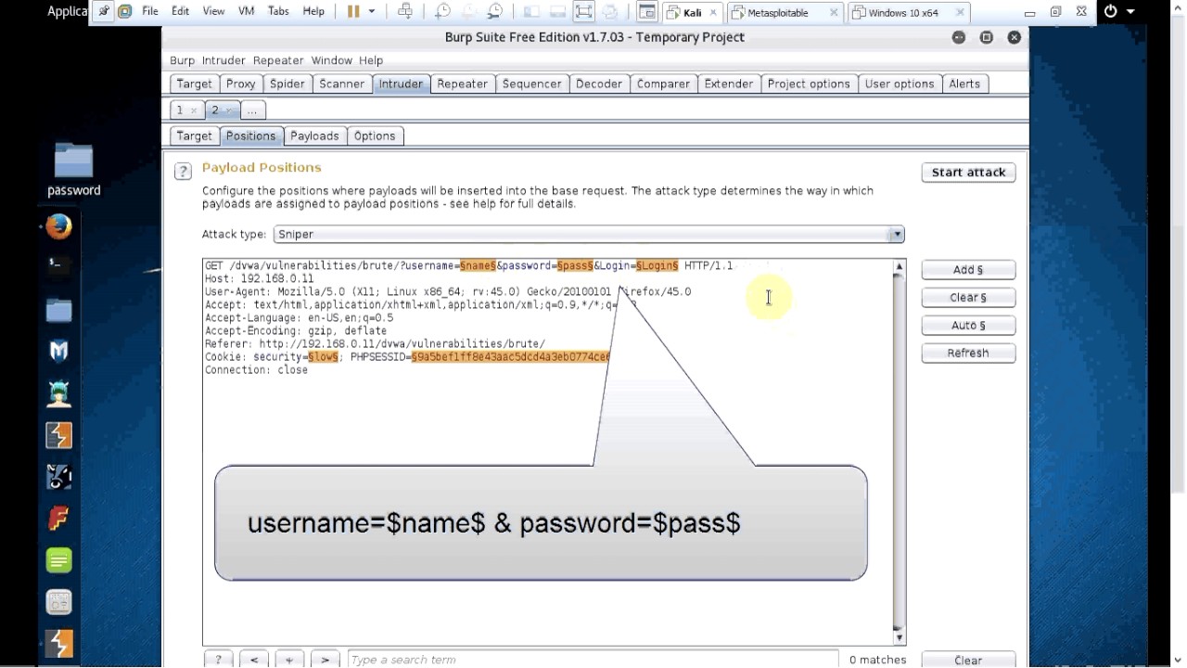Switch to Intruder Target sub-tab
Image resolution: width=1187 pixels, height=668 pixels.
[194, 135]
